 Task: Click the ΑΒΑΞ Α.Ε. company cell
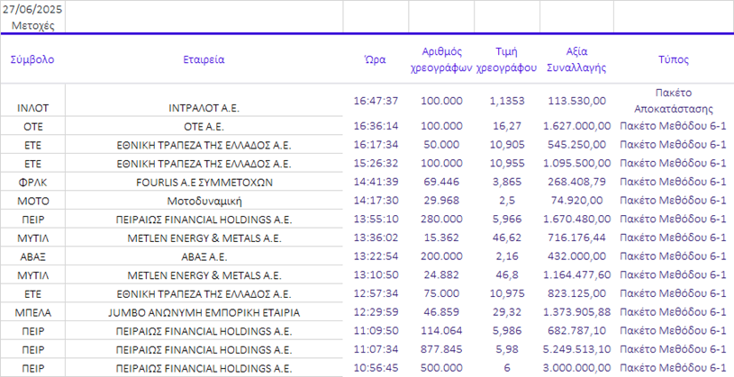(204, 257)
